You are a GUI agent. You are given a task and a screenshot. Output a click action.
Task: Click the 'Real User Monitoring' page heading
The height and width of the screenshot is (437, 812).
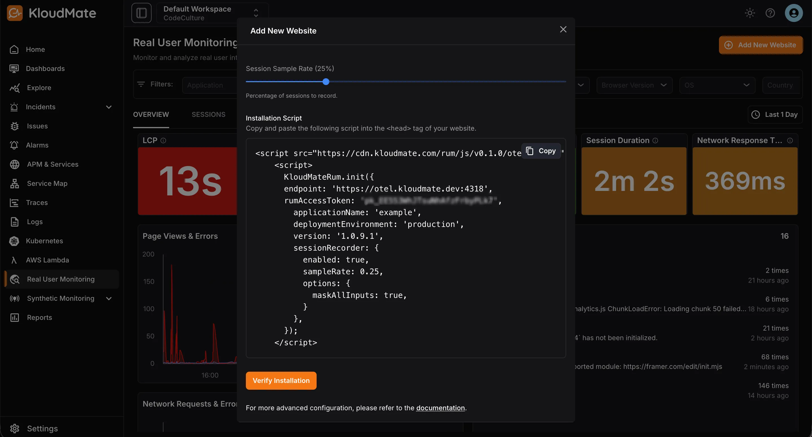185,43
